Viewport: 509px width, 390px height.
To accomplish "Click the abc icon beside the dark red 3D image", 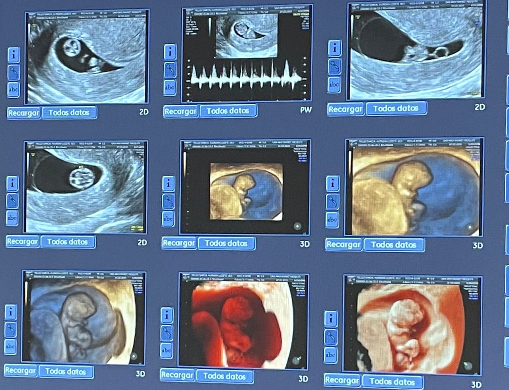I will coord(166,350).
